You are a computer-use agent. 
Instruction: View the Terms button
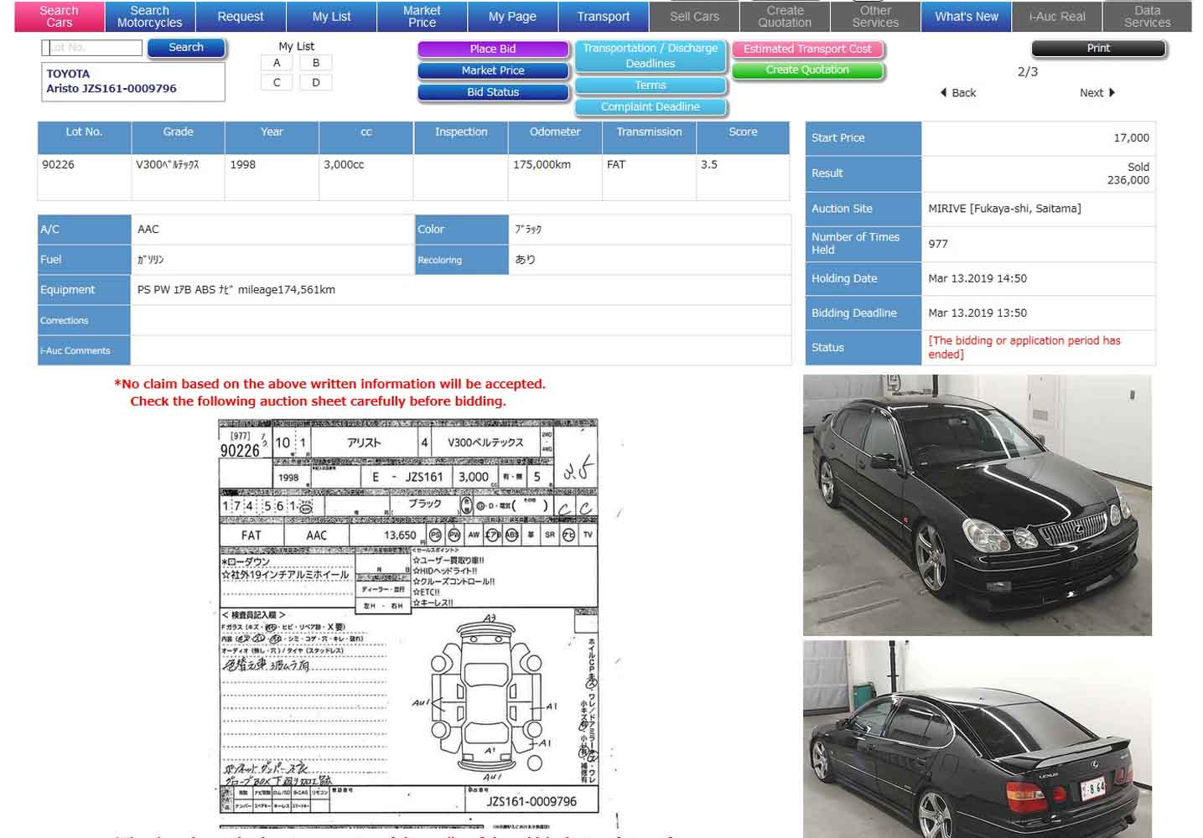click(651, 85)
